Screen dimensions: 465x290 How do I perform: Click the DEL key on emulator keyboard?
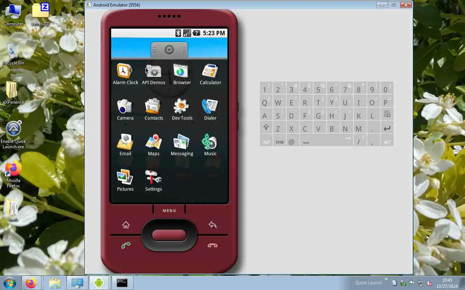(x=387, y=115)
